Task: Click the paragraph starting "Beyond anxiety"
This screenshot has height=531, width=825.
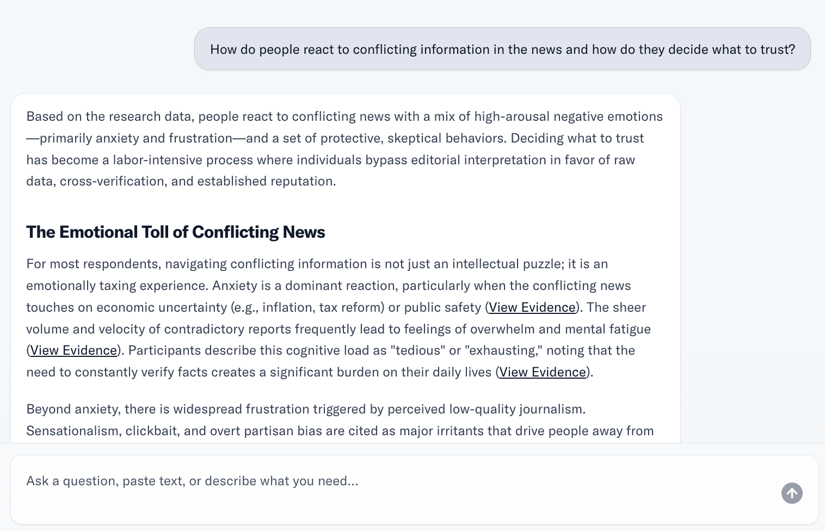Action: point(340,420)
